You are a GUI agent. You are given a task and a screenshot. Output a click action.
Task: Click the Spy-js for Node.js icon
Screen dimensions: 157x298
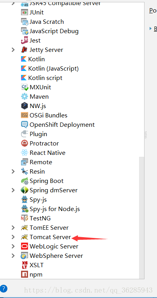pyautogui.click(x=25, y=209)
